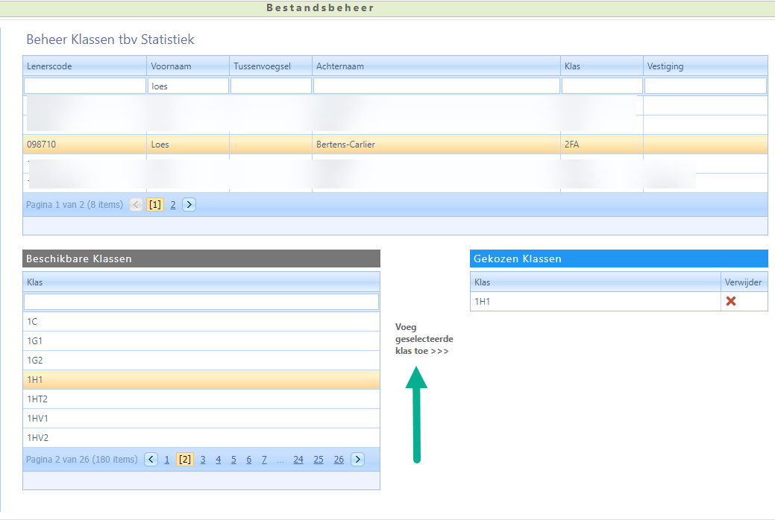Go to page 1 of available classes
Image resolution: width=775 pixels, height=520 pixels.
pyautogui.click(x=167, y=460)
